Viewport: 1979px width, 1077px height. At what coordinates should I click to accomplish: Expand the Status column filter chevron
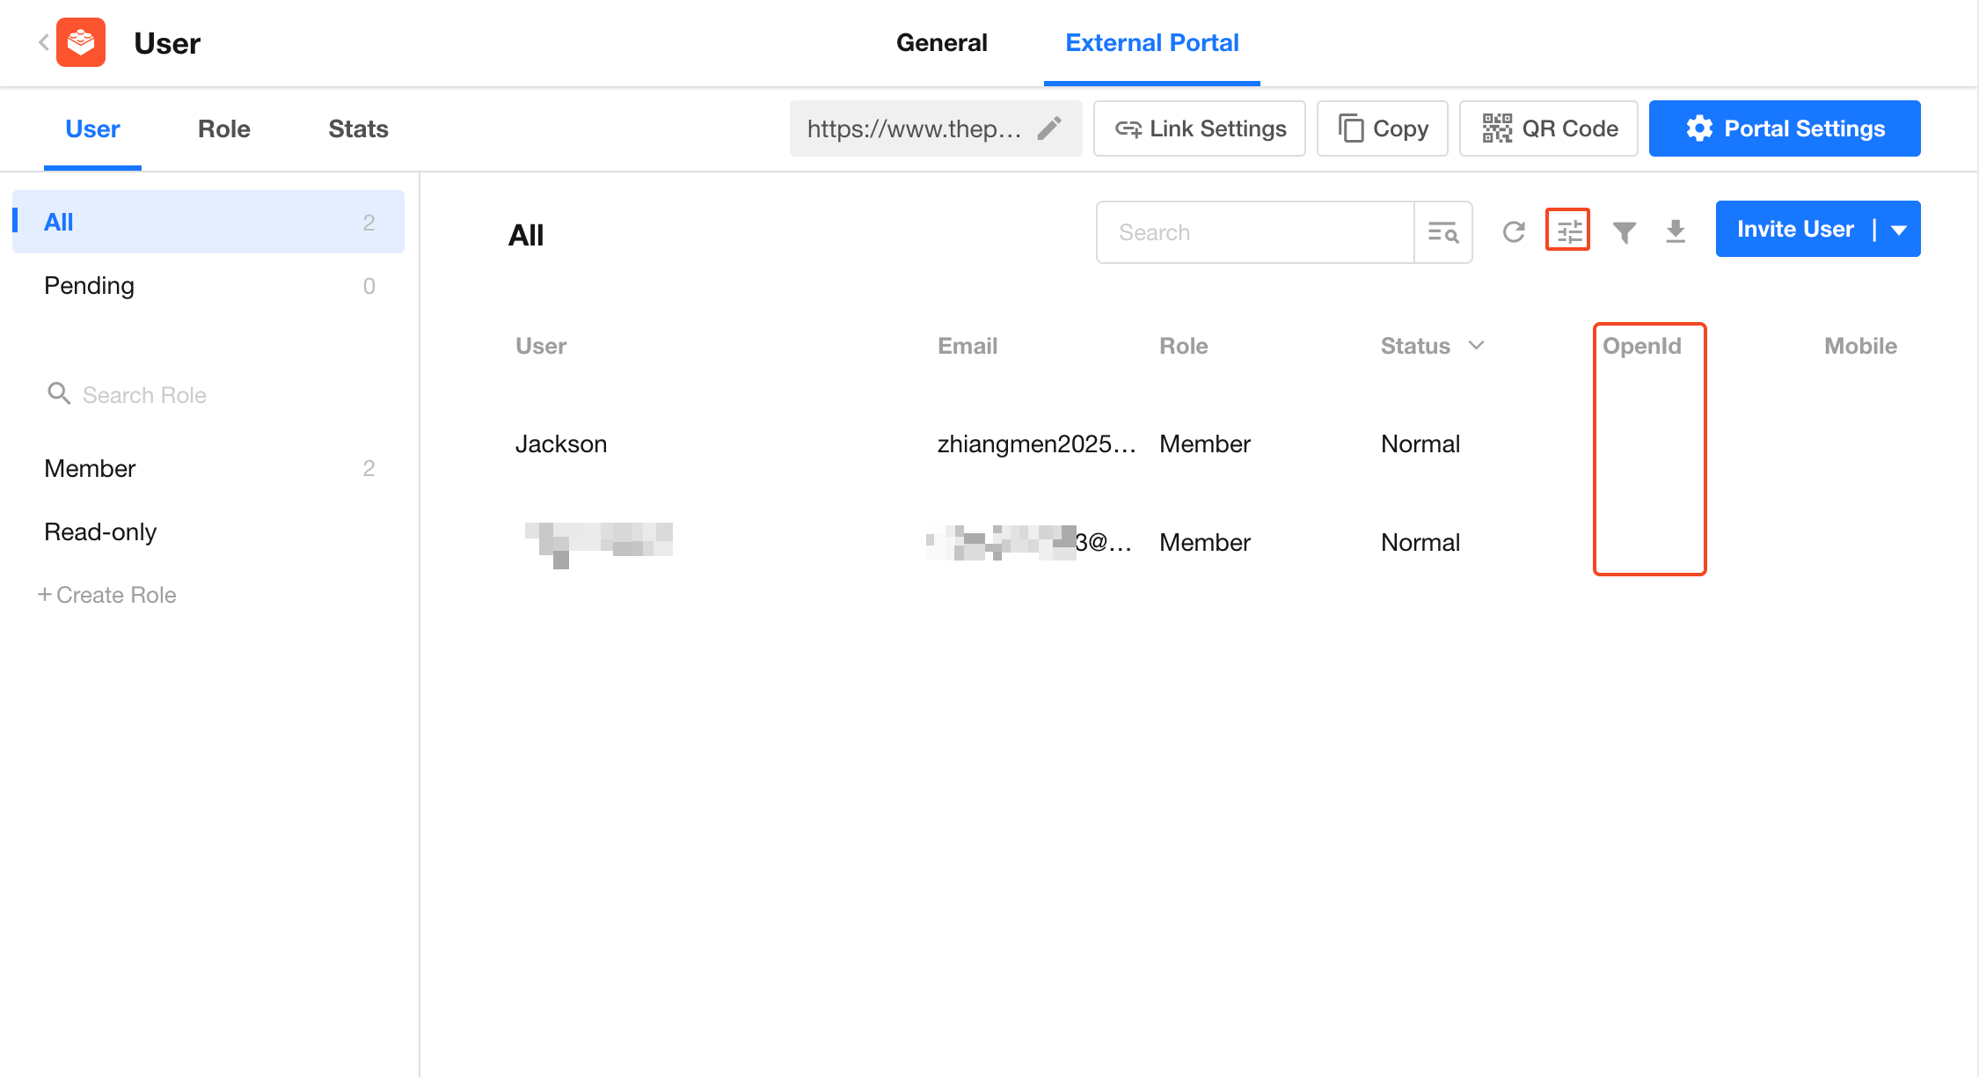click(x=1477, y=345)
